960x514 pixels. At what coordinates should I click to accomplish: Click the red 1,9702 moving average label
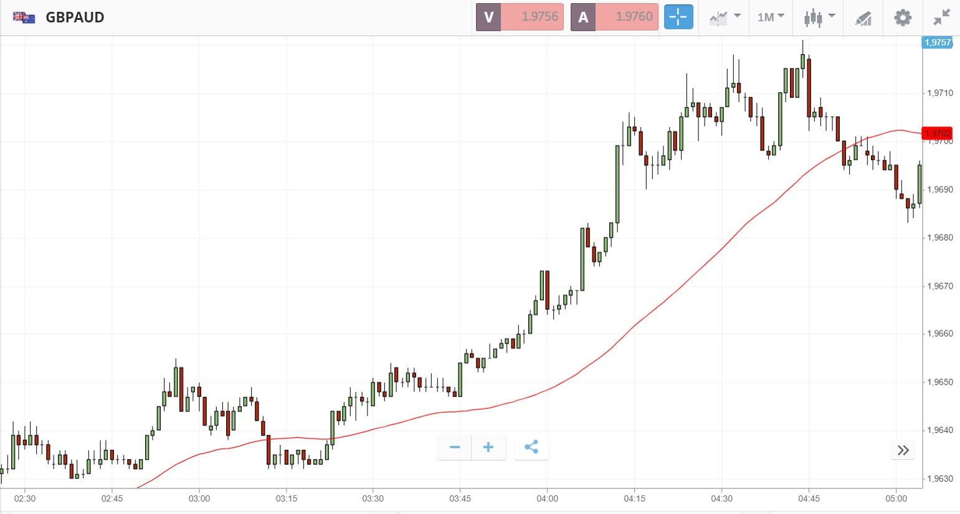point(937,133)
